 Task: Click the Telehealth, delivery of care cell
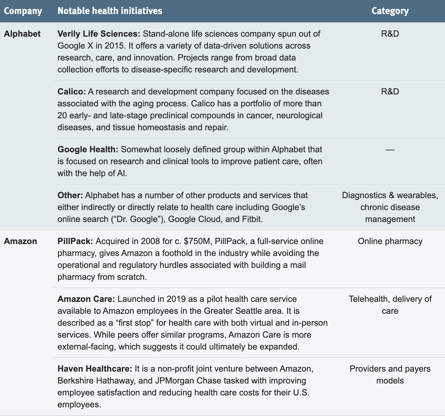390,305
